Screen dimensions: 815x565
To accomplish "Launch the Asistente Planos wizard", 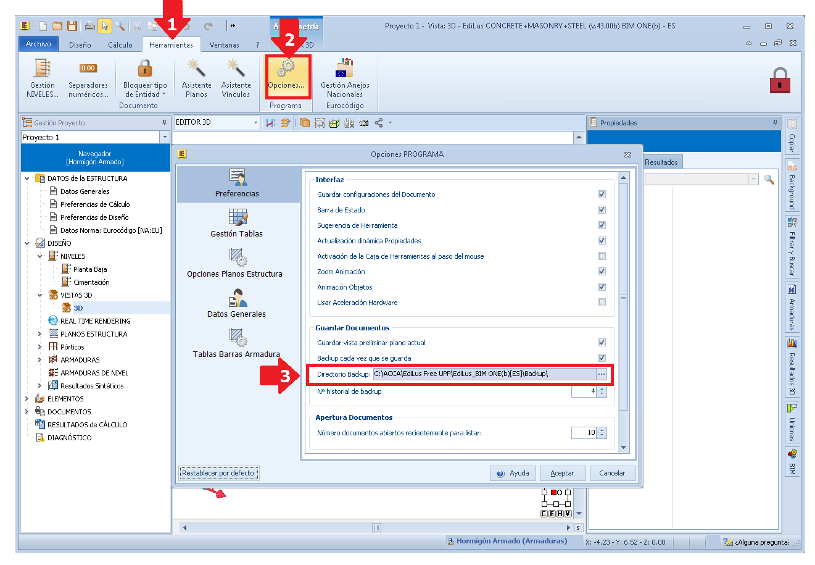I will click(196, 77).
